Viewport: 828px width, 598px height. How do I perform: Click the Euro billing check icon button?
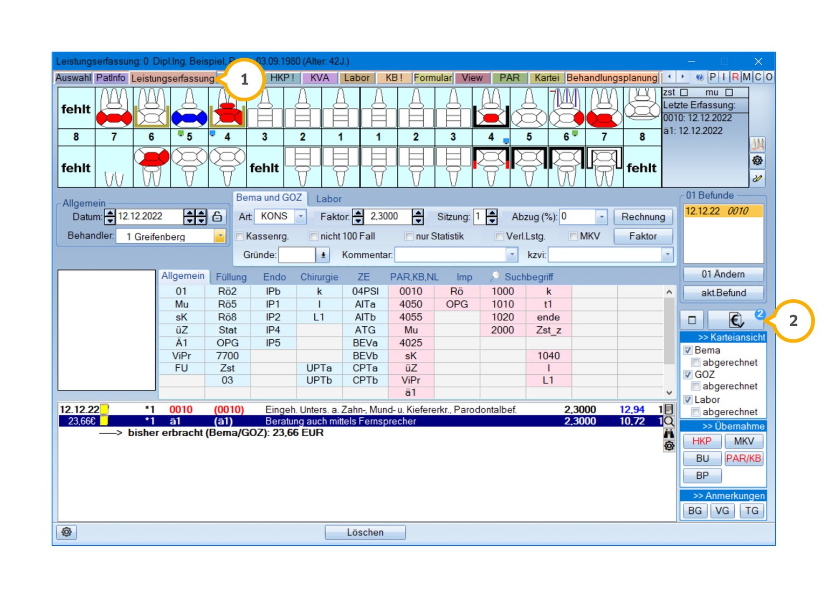[x=736, y=320]
